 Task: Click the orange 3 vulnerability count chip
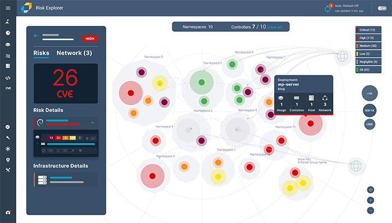(x=66, y=138)
